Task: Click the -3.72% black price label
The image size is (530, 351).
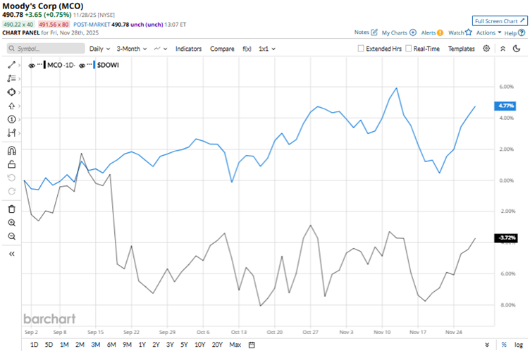Action: [505, 238]
